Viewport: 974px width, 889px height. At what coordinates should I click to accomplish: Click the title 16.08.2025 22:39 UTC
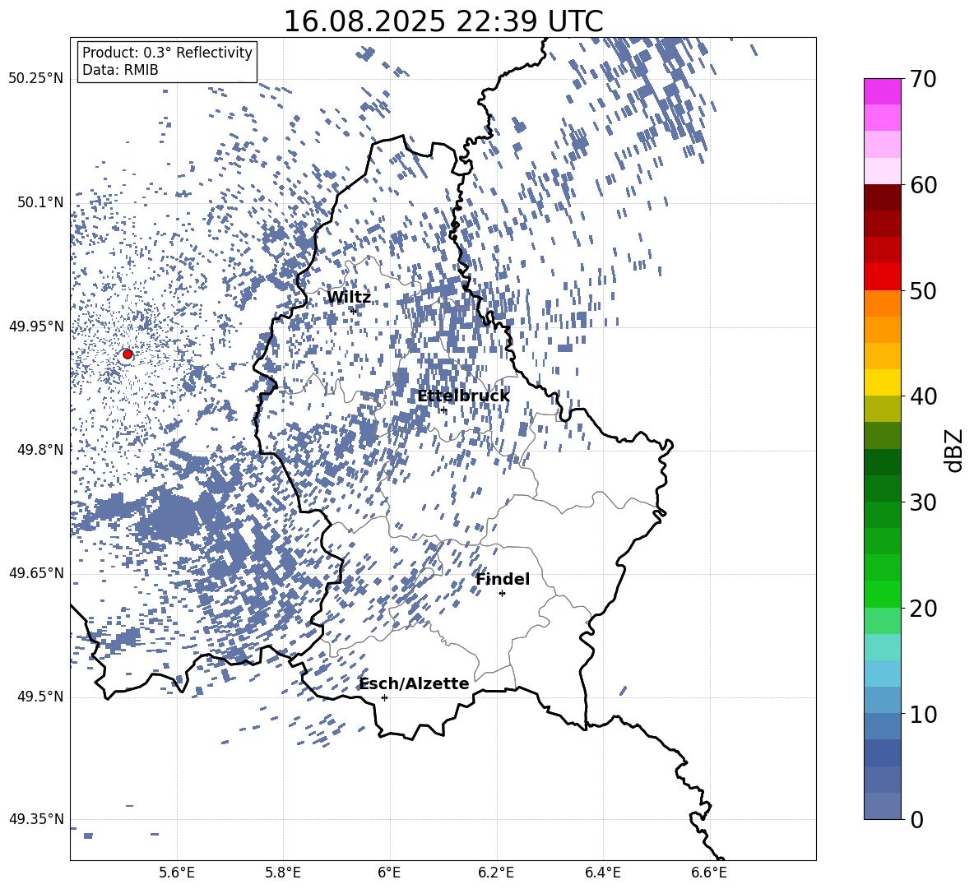click(443, 21)
